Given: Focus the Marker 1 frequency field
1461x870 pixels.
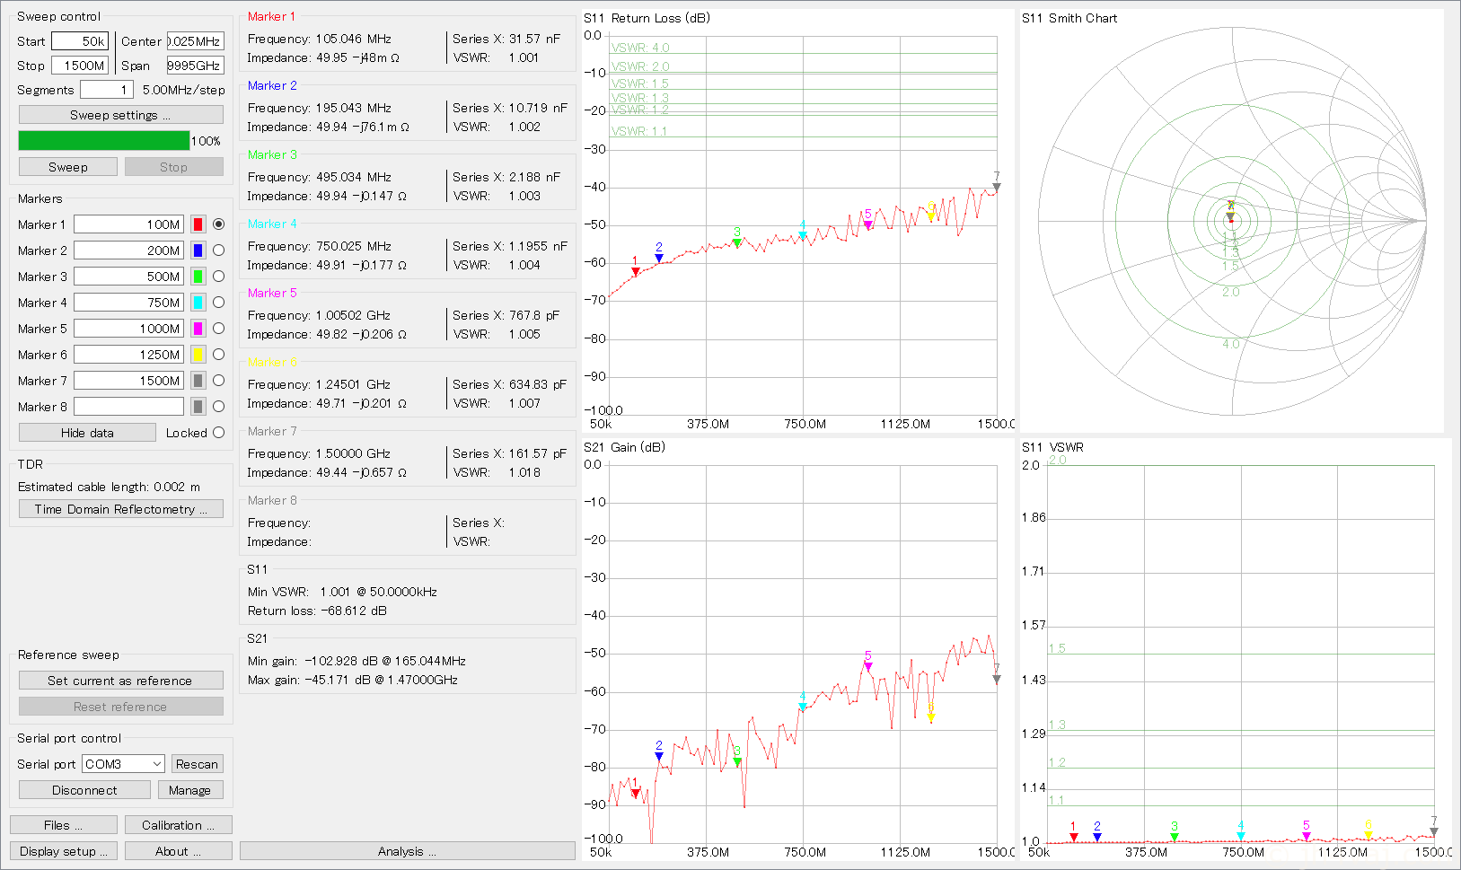Looking at the screenshot, I should tap(128, 224).
